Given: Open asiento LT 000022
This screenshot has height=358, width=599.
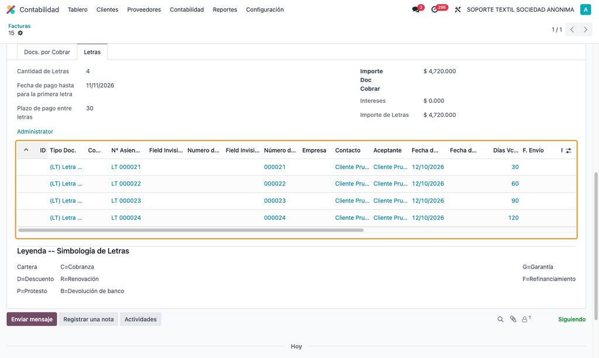Looking at the screenshot, I should 126,184.
